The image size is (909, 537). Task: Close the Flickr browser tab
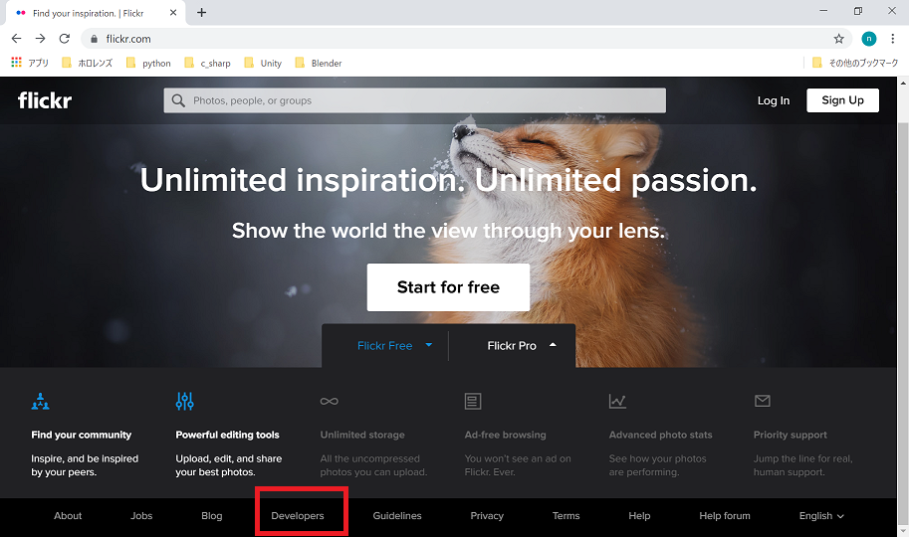click(173, 13)
